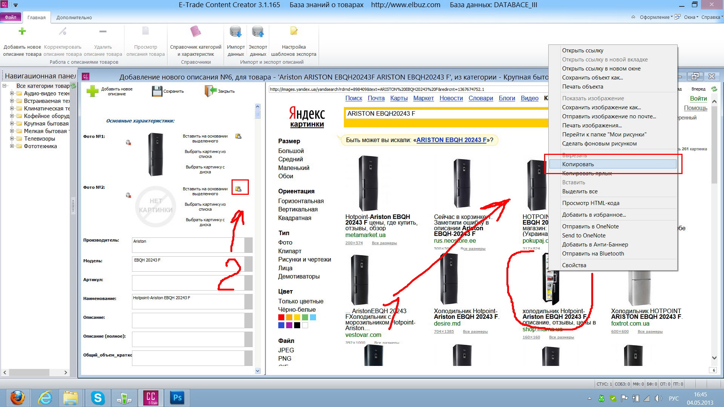The image size is (724, 407).
Task: Select Выделить все in the context menu
Action: pyautogui.click(x=613, y=191)
